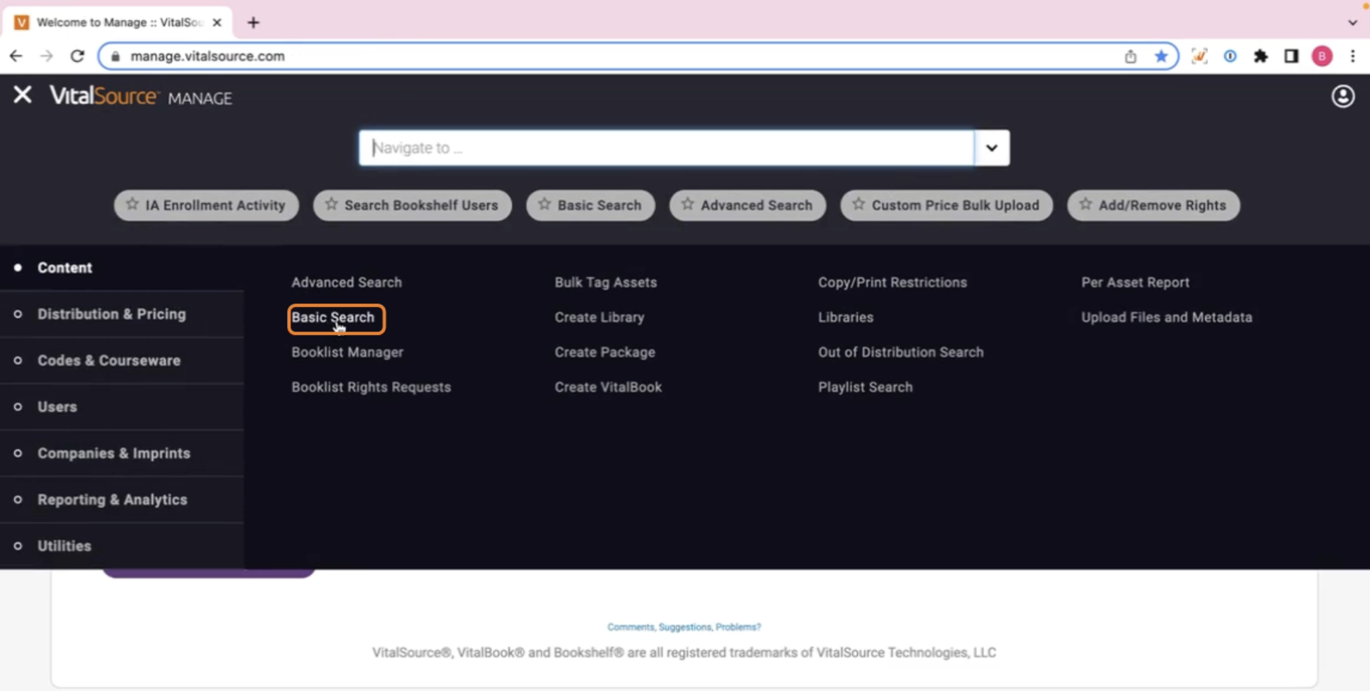Open the Add/Remove Rights shortcut

[x=1153, y=205]
